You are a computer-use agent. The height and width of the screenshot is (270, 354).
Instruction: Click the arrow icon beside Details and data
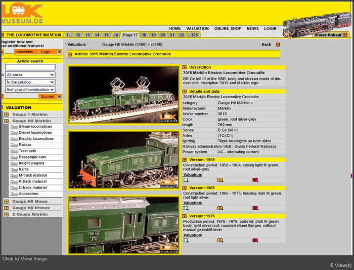(x=185, y=91)
